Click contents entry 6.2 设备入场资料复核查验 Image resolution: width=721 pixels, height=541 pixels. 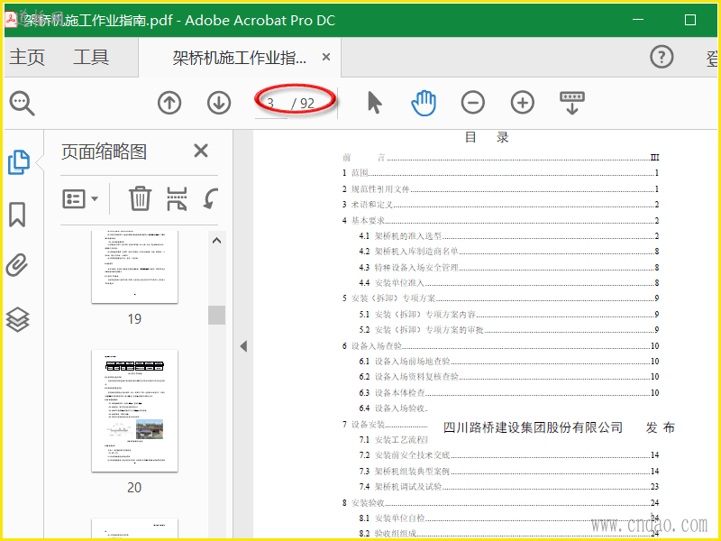(509, 377)
